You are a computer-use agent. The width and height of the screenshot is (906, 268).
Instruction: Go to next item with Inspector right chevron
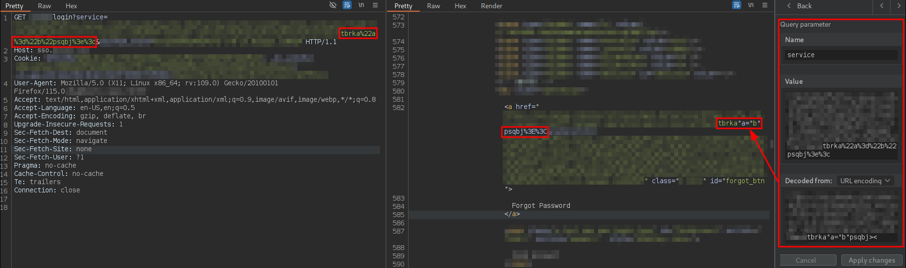tap(898, 6)
